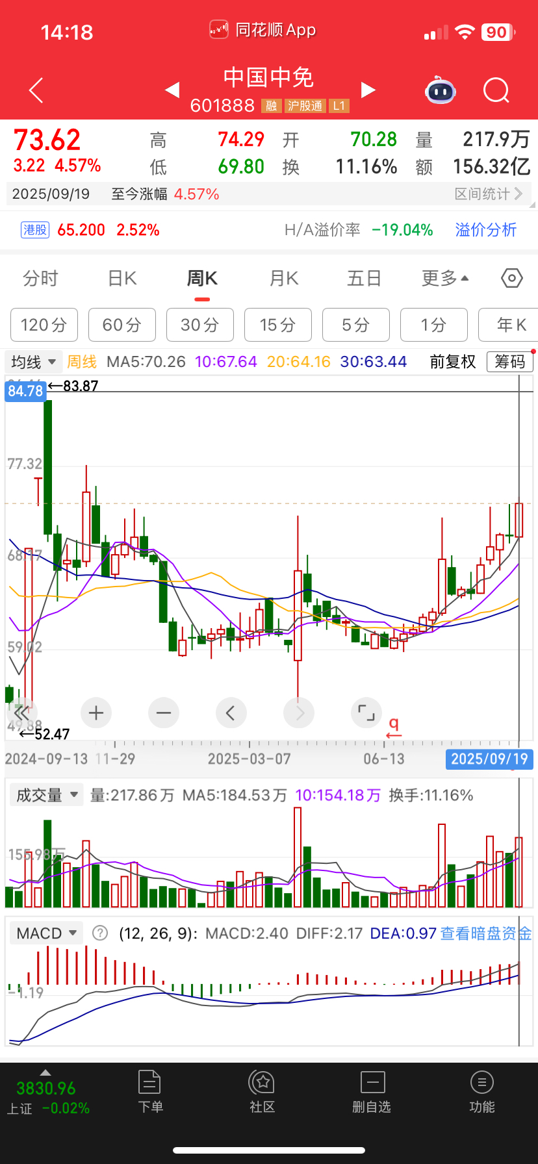Switch to 分时 tab
The height and width of the screenshot is (1164, 538).
40,279
